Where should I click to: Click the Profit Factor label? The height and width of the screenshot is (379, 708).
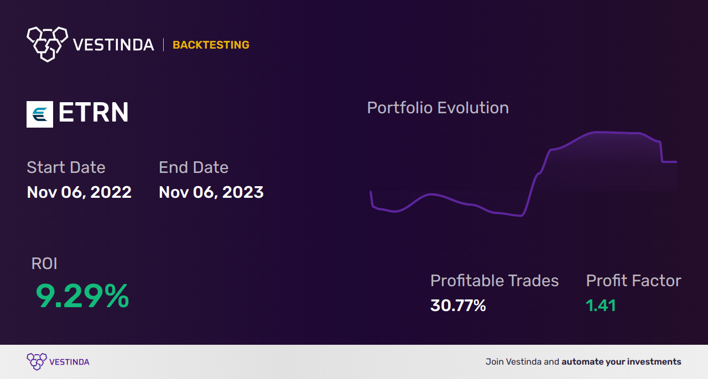[633, 281]
